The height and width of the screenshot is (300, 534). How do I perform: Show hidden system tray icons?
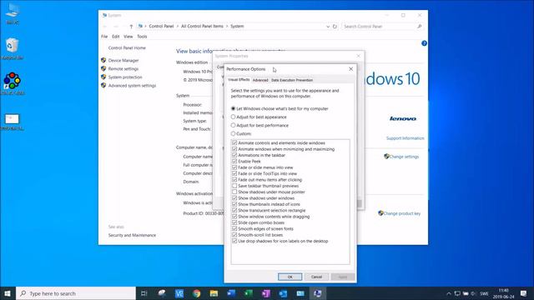[449, 293]
